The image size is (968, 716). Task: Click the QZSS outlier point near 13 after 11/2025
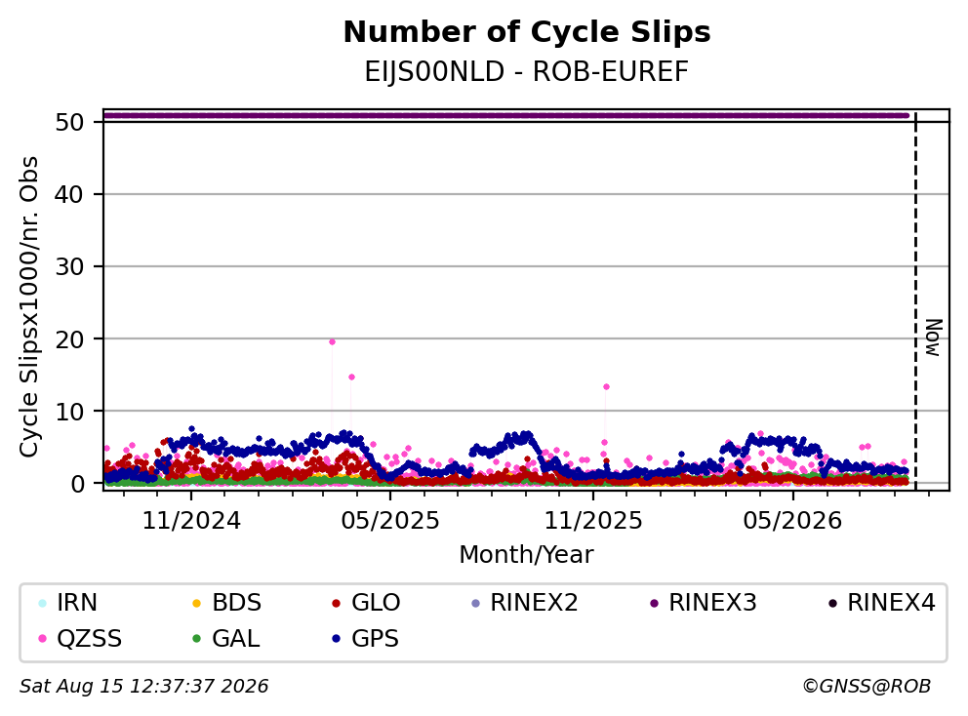[606, 387]
